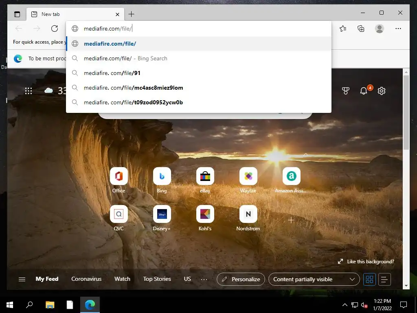Viewport: 417px width, 313px height.
Task: Open the app launcher grid icon
Action: 29,91
